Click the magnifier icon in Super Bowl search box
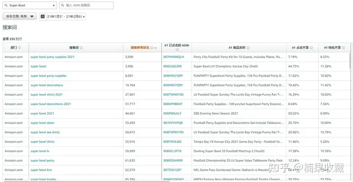This screenshot has height=182, width=353. 6,5
